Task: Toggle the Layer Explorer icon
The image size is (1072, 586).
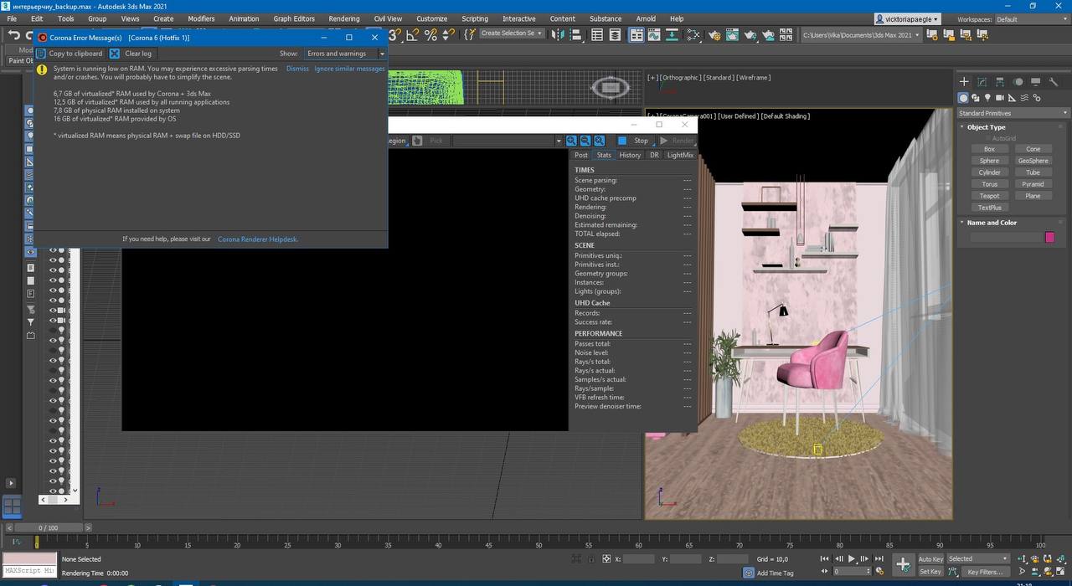Action: tap(616, 35)
